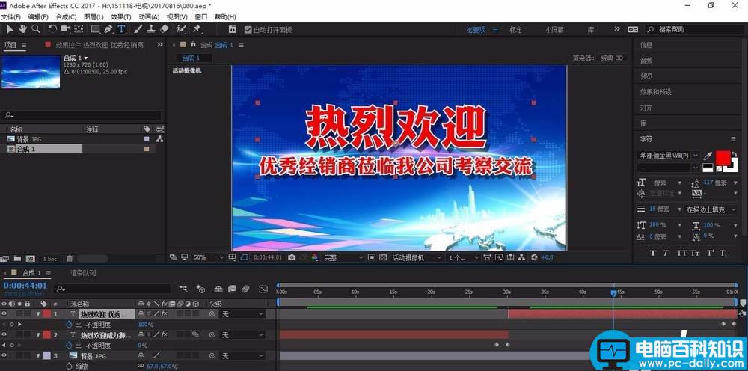The image size is (748, 371).
Task: Select the Hand tool
Action: pyautogui.click(x=22, y=29)
